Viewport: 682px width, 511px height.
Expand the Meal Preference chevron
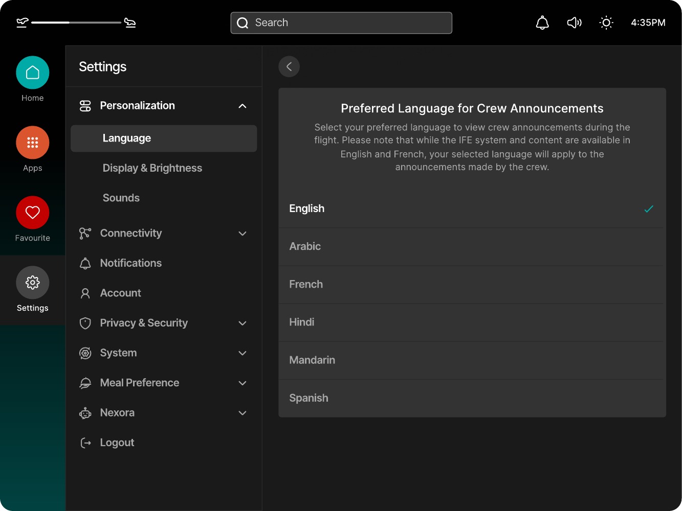pyautogui.click(x=243, y=383)
